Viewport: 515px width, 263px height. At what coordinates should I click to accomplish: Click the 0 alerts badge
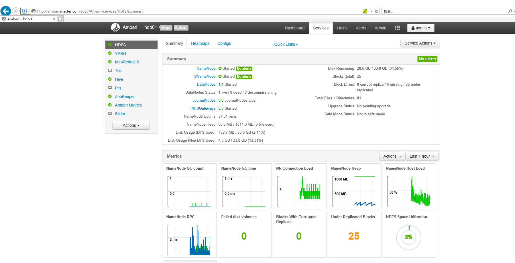[x=181, y=28]
